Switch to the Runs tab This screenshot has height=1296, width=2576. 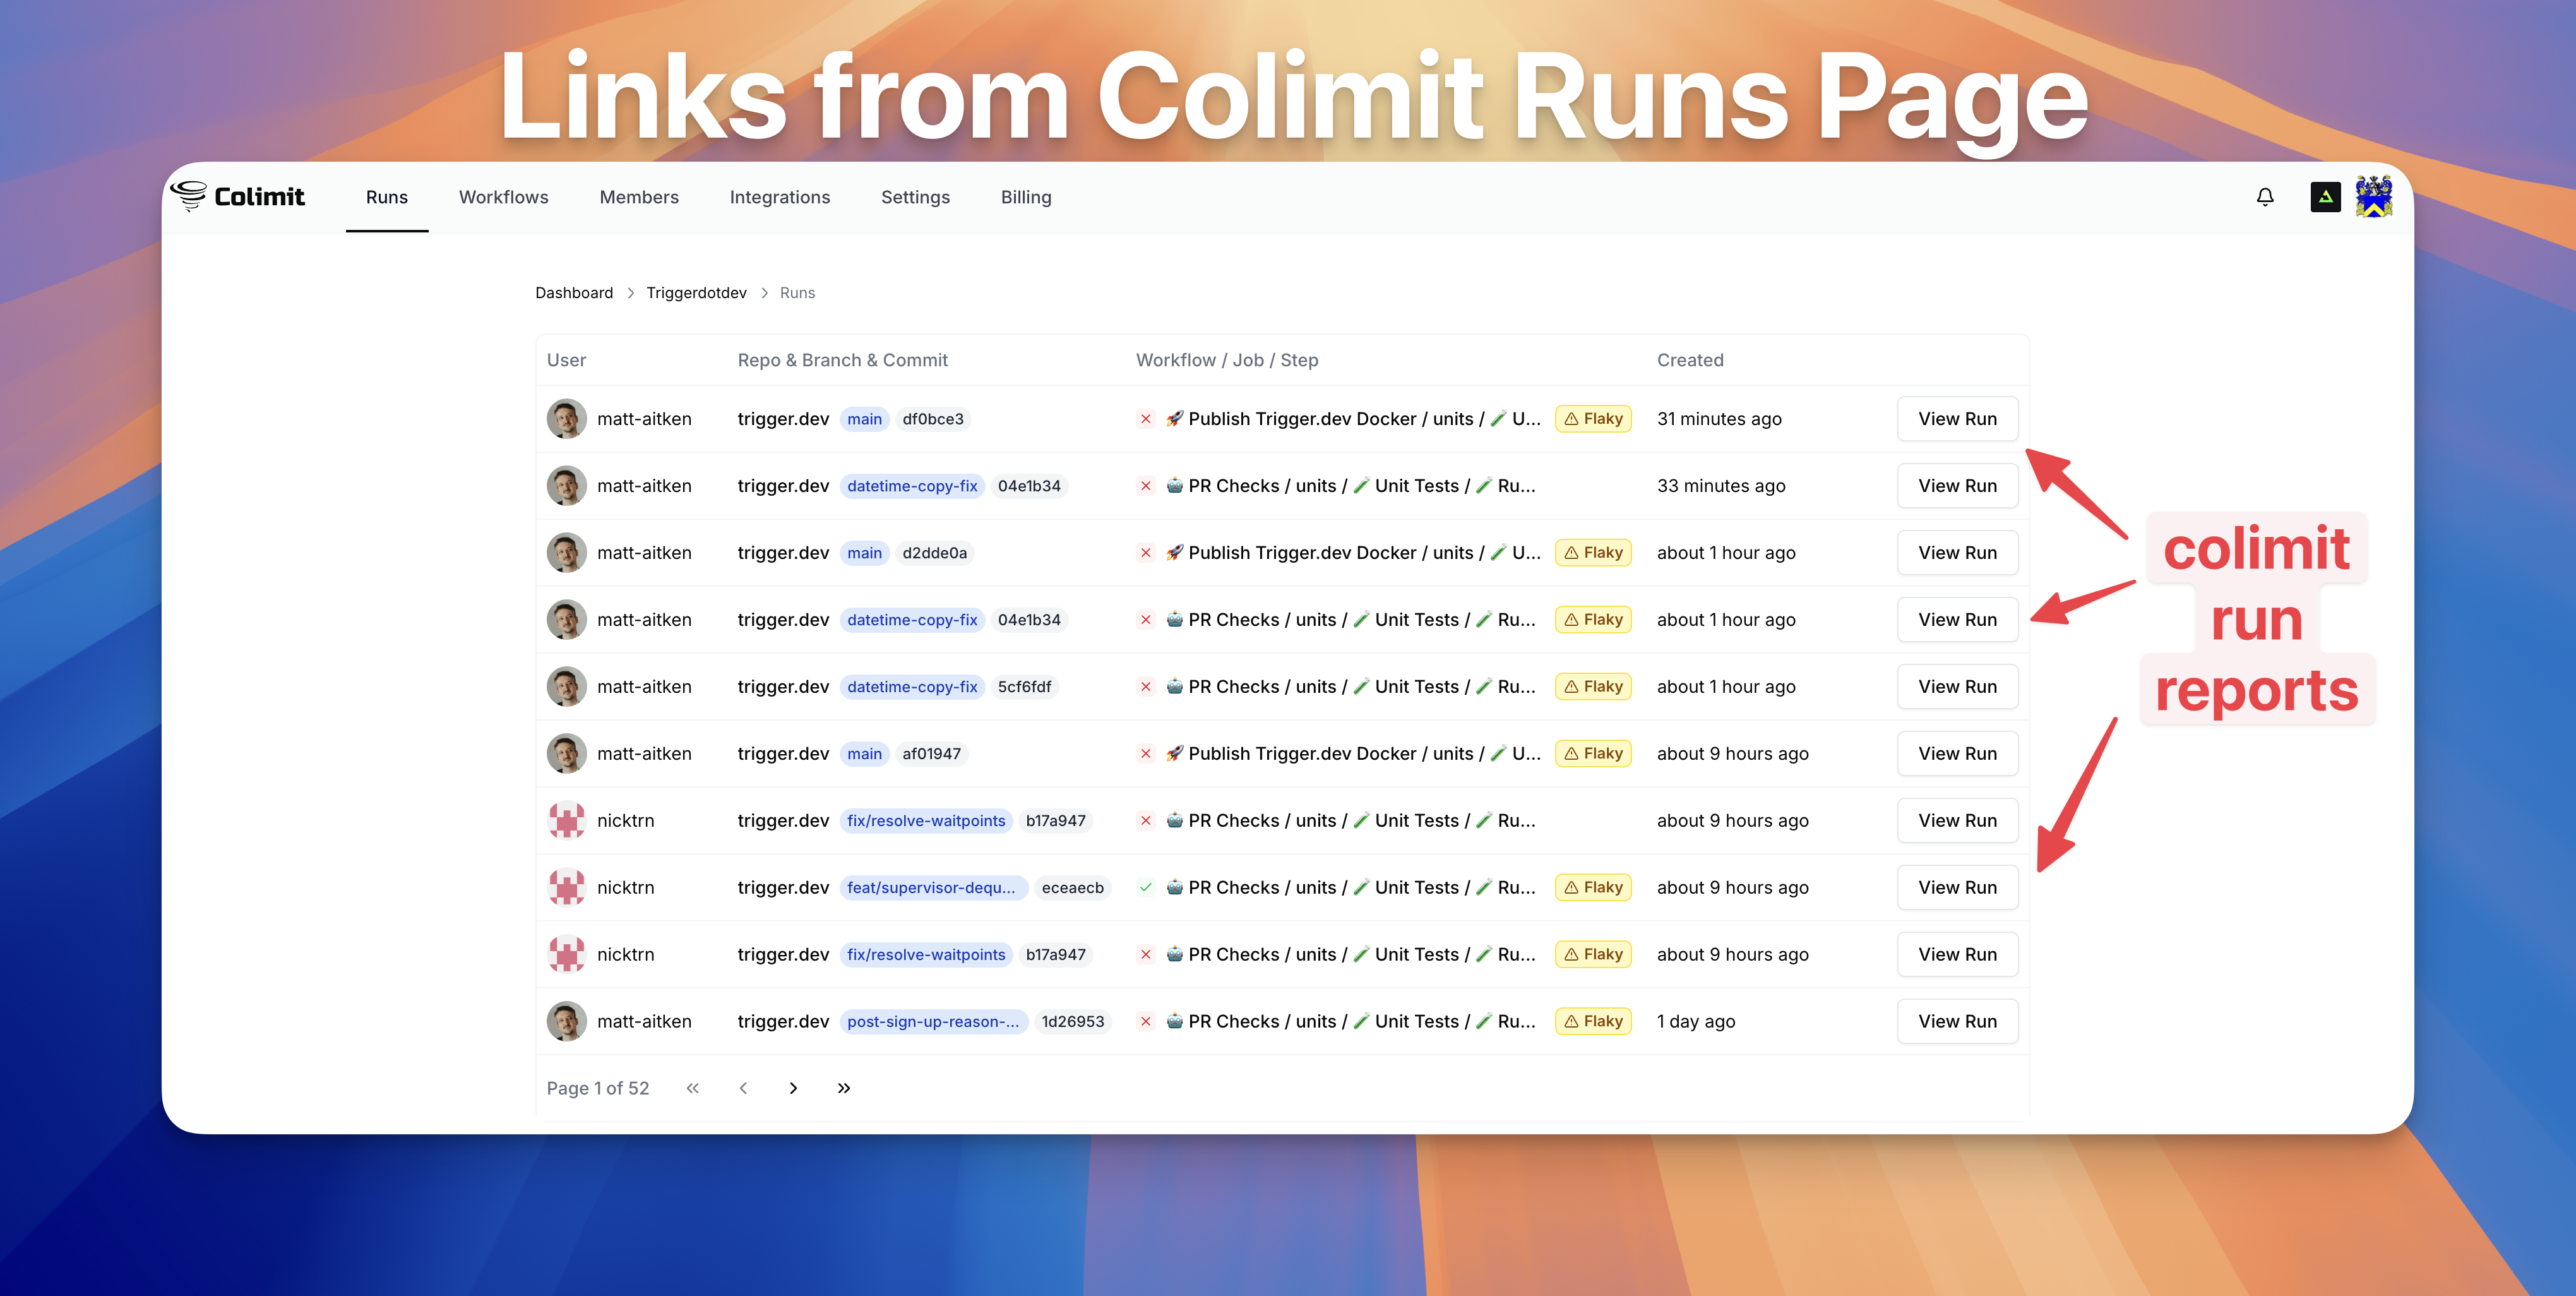pyautogui.click(x=387, y=197)
